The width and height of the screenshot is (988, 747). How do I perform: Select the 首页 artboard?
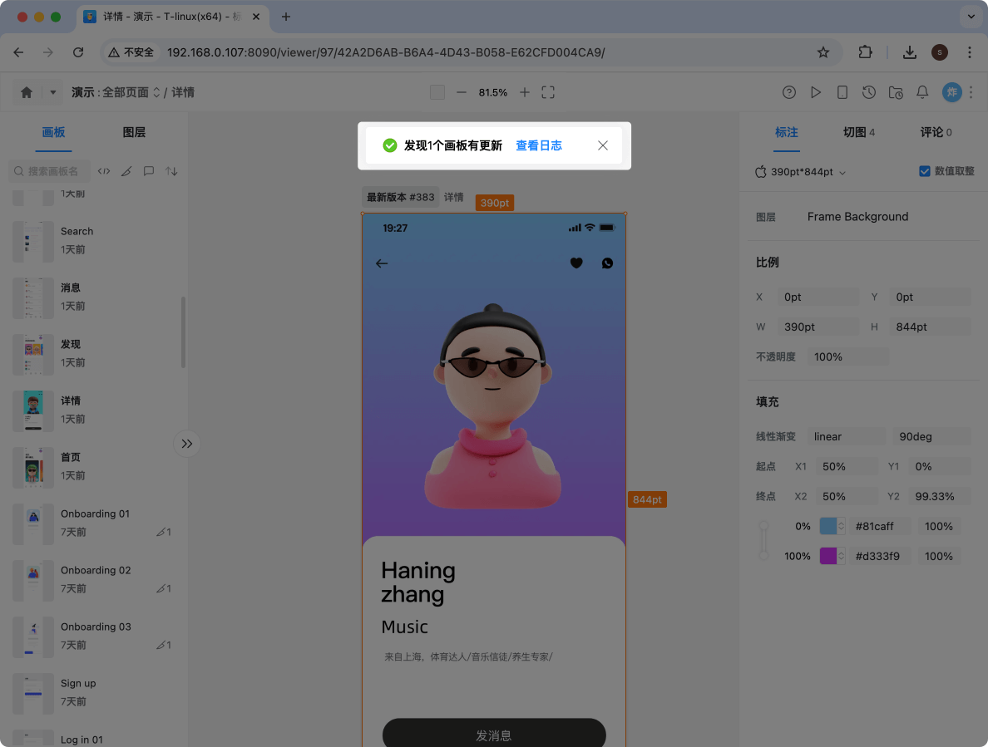pyautogui.click(x=95, y=466)
